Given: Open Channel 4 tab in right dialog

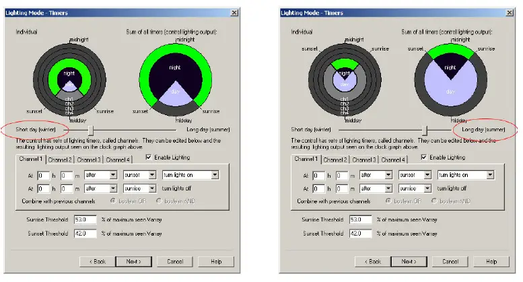Looking at the screenshot, I should pos(393,160).
